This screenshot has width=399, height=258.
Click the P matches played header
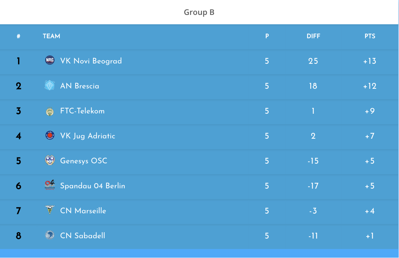pyautogui.click(x=267, y=36)
